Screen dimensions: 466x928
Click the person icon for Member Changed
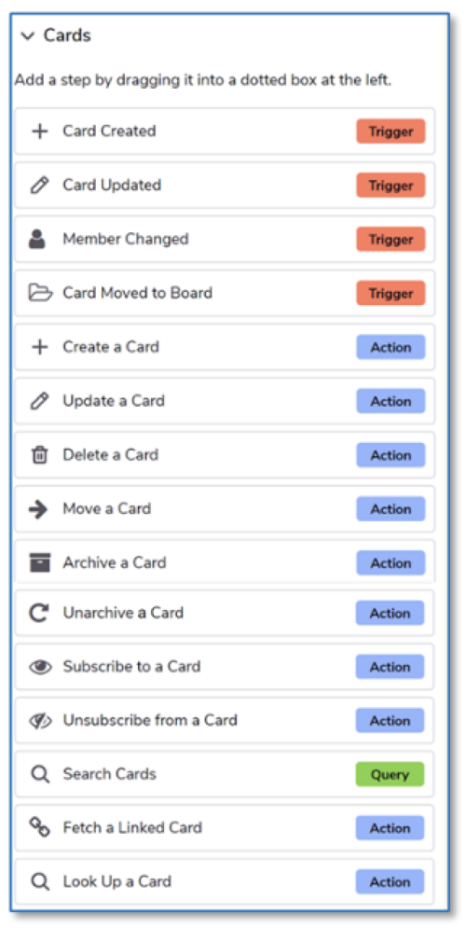tap(37, 240)
